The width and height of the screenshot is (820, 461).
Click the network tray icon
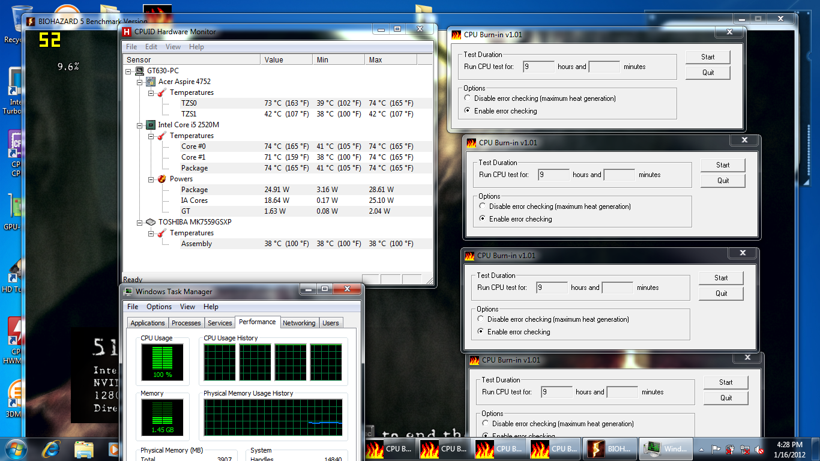(745, 449)
